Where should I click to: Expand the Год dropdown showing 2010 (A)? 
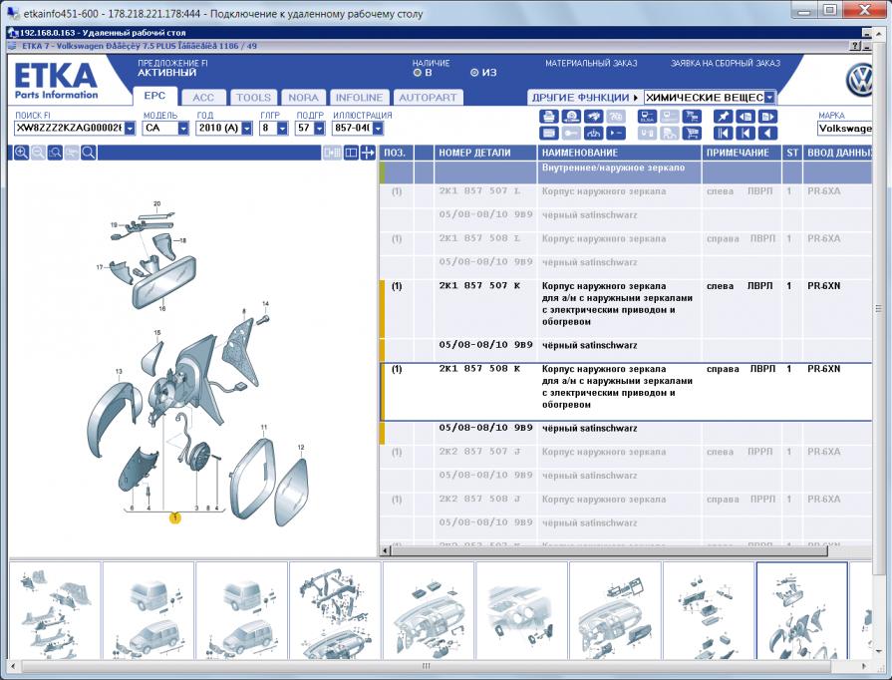pyautogui.click(x=247, y=129)
